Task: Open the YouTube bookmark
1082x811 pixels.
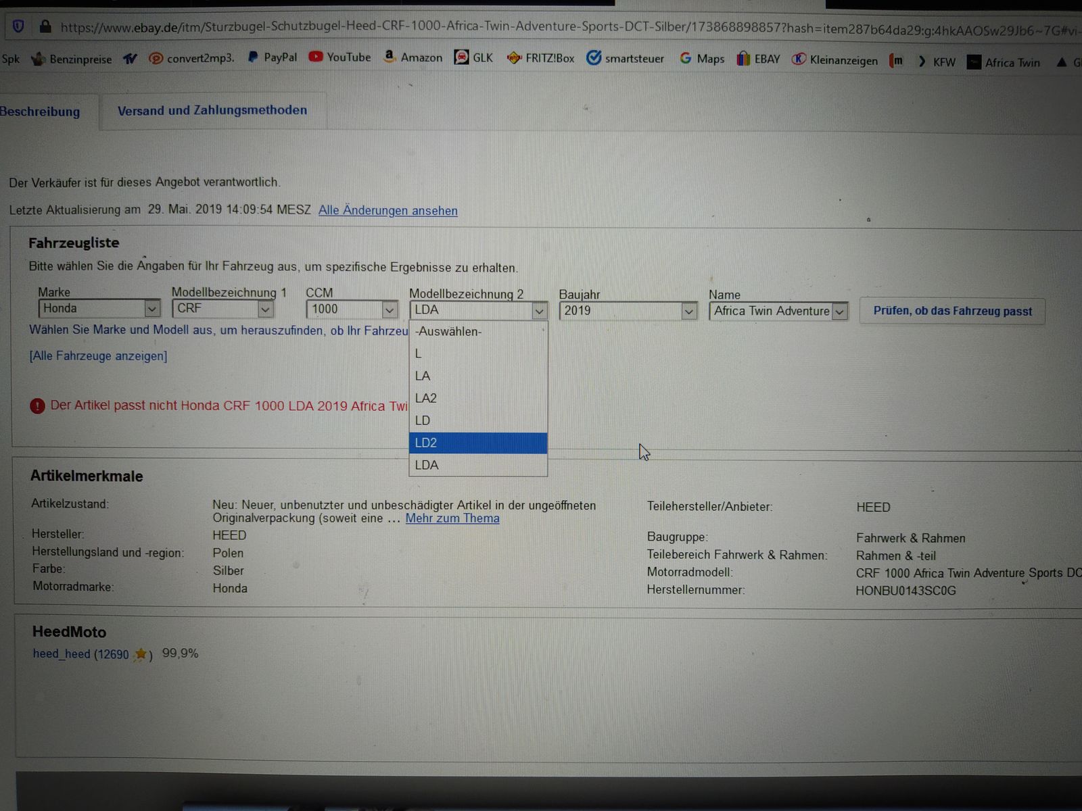Action: [x=340, y=57]
